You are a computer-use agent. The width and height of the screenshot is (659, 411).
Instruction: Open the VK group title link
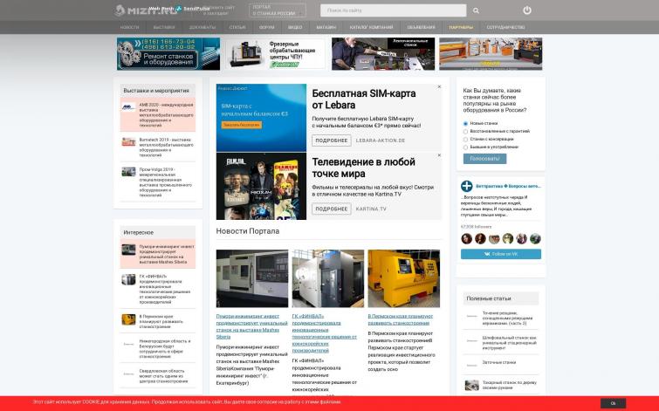coord(508,186)
